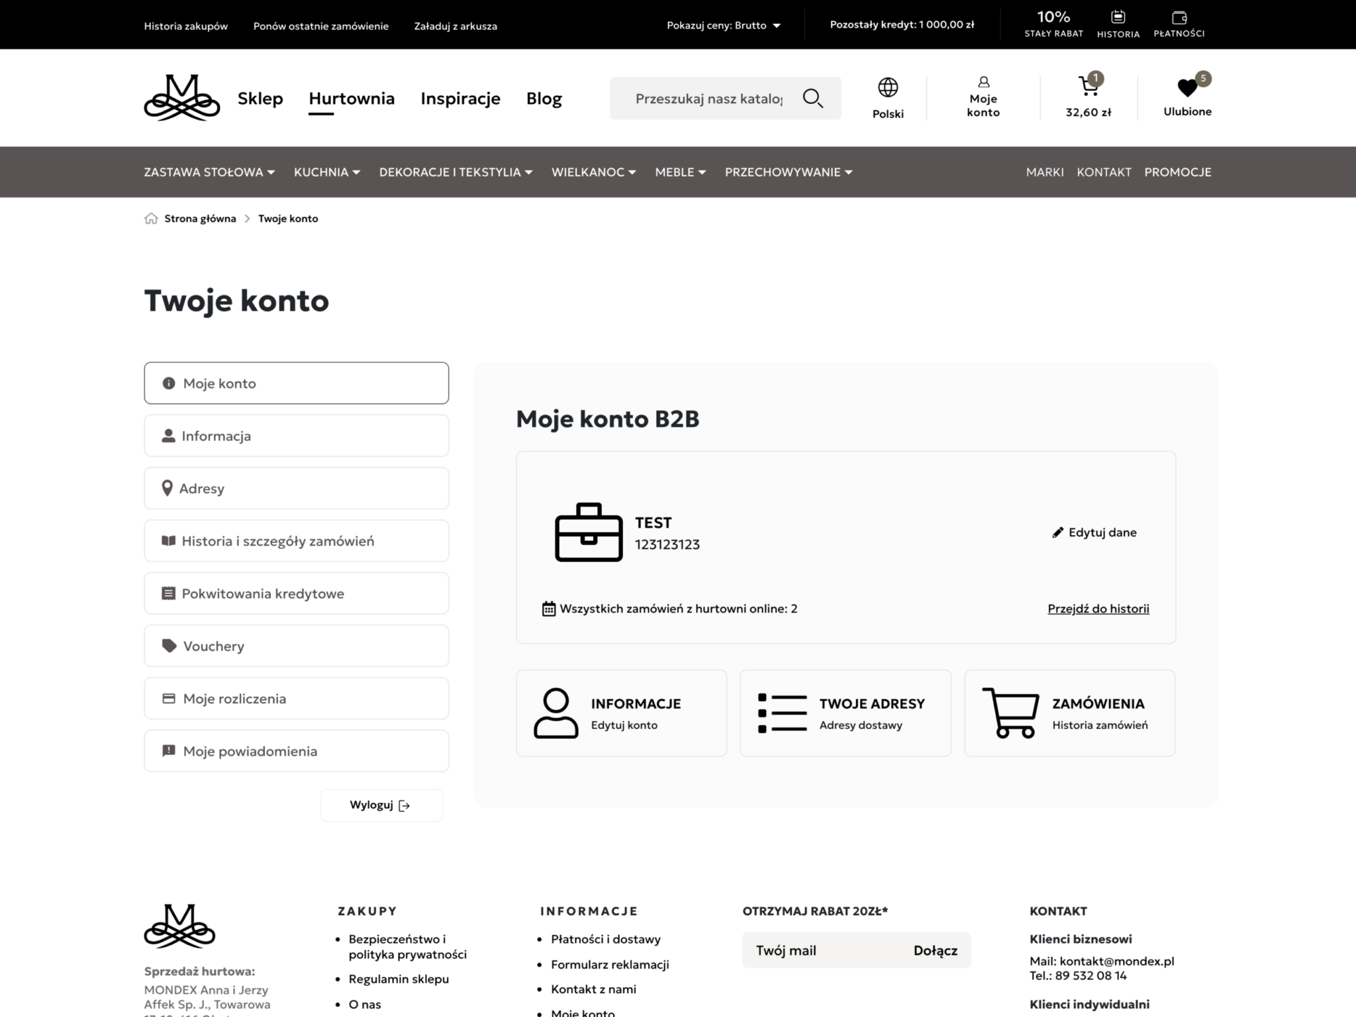
Task: Open the Blog tab
Action: click(x=544, y=98)
